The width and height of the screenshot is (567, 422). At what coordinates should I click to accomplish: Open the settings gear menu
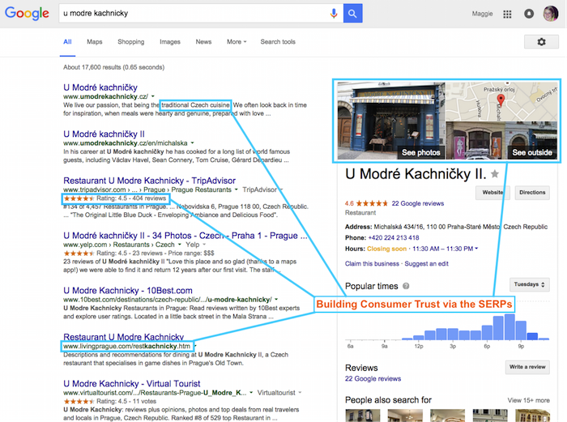(x=541, y=42)
